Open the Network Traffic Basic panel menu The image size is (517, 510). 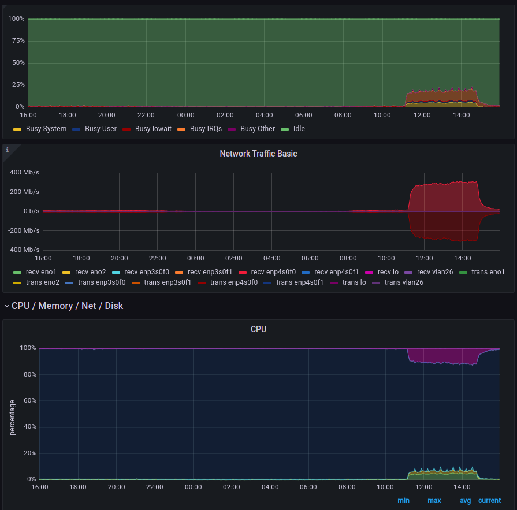point(258,154)
